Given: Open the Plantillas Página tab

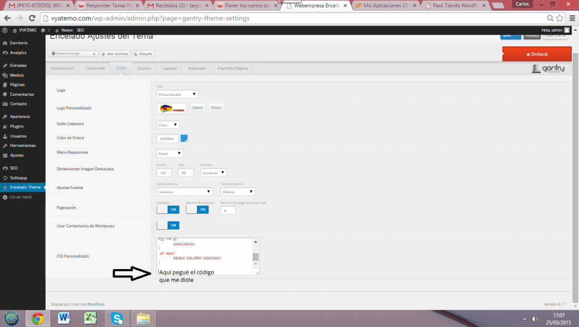Looking at the screenshot, I should [x=233, y=68].
